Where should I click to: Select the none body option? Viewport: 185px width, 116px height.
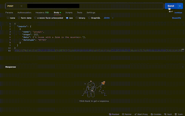[11, 18]
